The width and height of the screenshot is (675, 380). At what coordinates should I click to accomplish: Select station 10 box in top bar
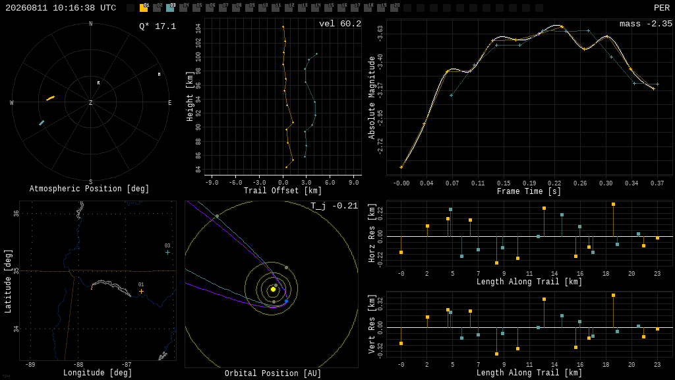pyautogui.click(x=262, y=7)
